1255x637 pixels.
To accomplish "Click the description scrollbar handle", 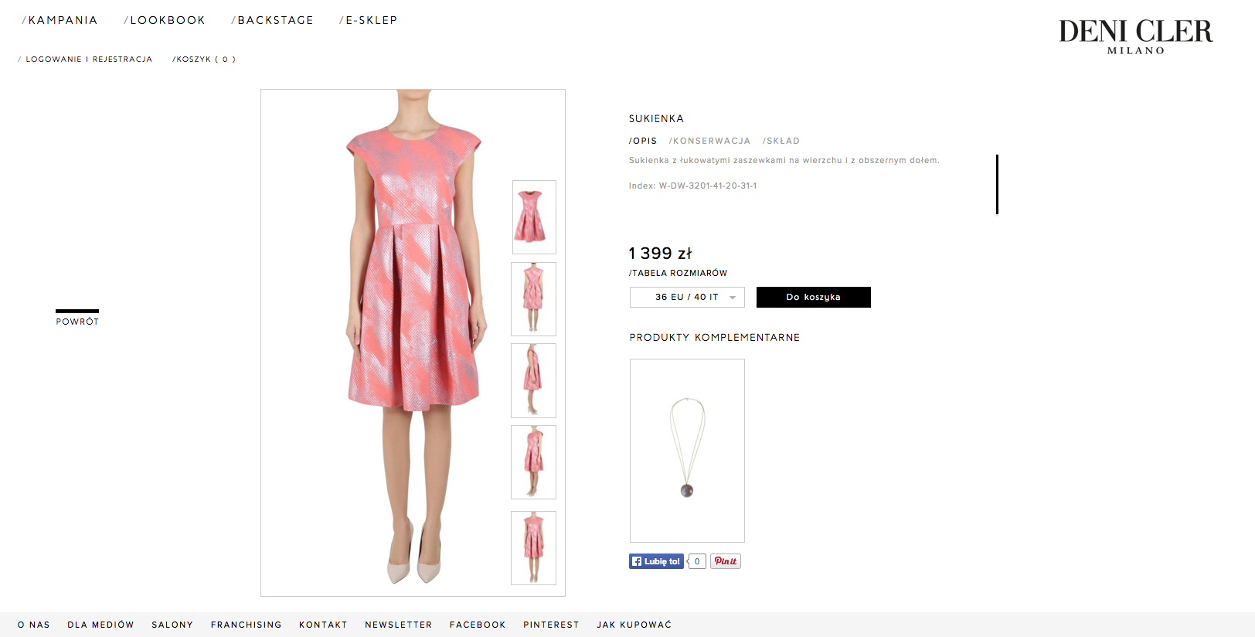I will pyautogui.click(x=997, y=184).
